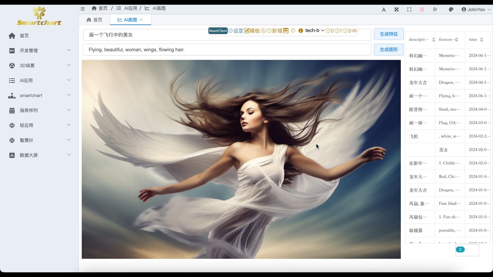Click 新增 to add a new item
493x277 pixels.
coord(274,31)
